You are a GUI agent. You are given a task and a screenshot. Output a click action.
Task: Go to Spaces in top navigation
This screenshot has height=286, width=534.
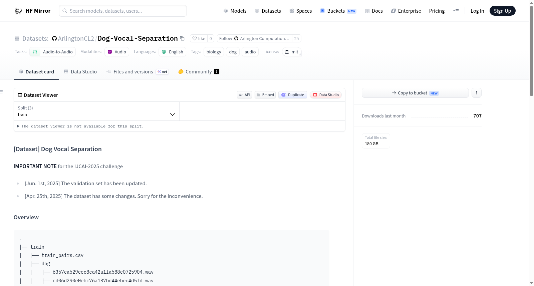tap(301, 11)
